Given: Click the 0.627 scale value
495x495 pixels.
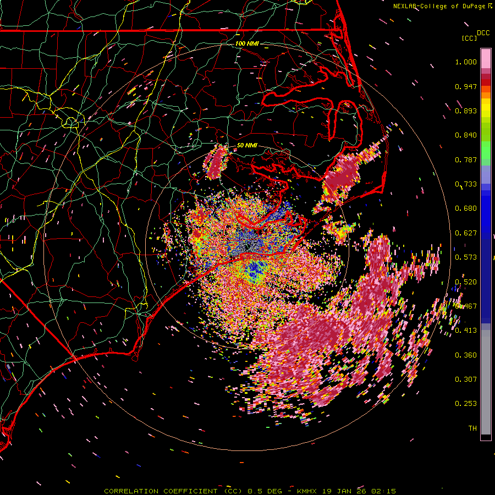Looking at the screenshot, I should pyautogui.click(x=466, y=233).
